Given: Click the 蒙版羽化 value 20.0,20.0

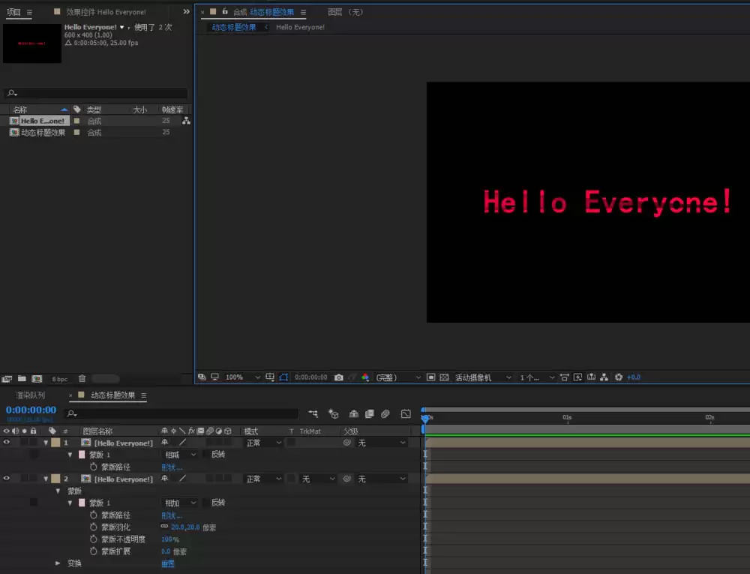Looking at the screenshot, I should pos(185,527).
